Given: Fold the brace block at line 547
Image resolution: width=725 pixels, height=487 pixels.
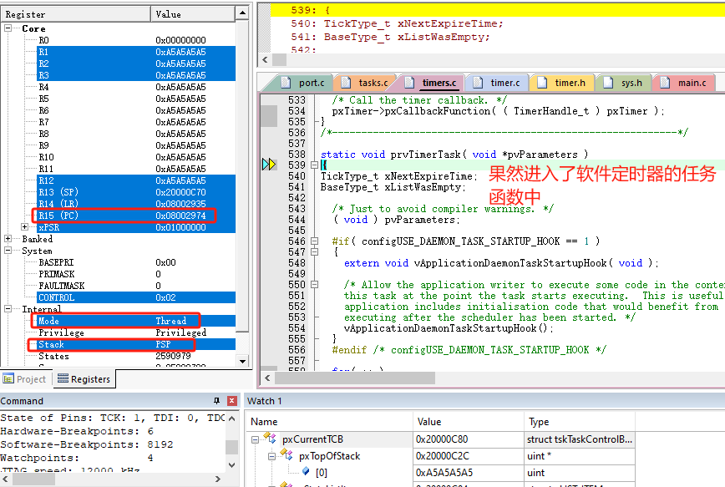Looking at the screenshot, I should click(x=314, y=252).
